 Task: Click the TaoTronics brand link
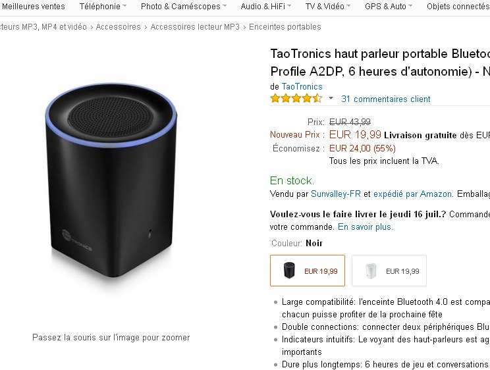(302, 86)
